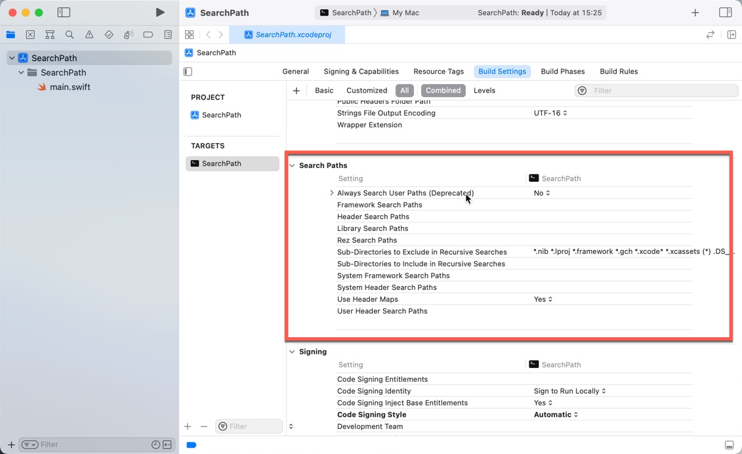Viewport: 742px width, 454px height.
Task: Run the SearchPath scheme
Action: (x=161, y=12)
